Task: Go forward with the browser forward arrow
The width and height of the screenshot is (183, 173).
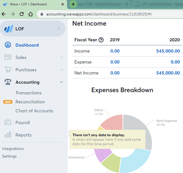Action: pyautogui.click(x=13, y=14)
